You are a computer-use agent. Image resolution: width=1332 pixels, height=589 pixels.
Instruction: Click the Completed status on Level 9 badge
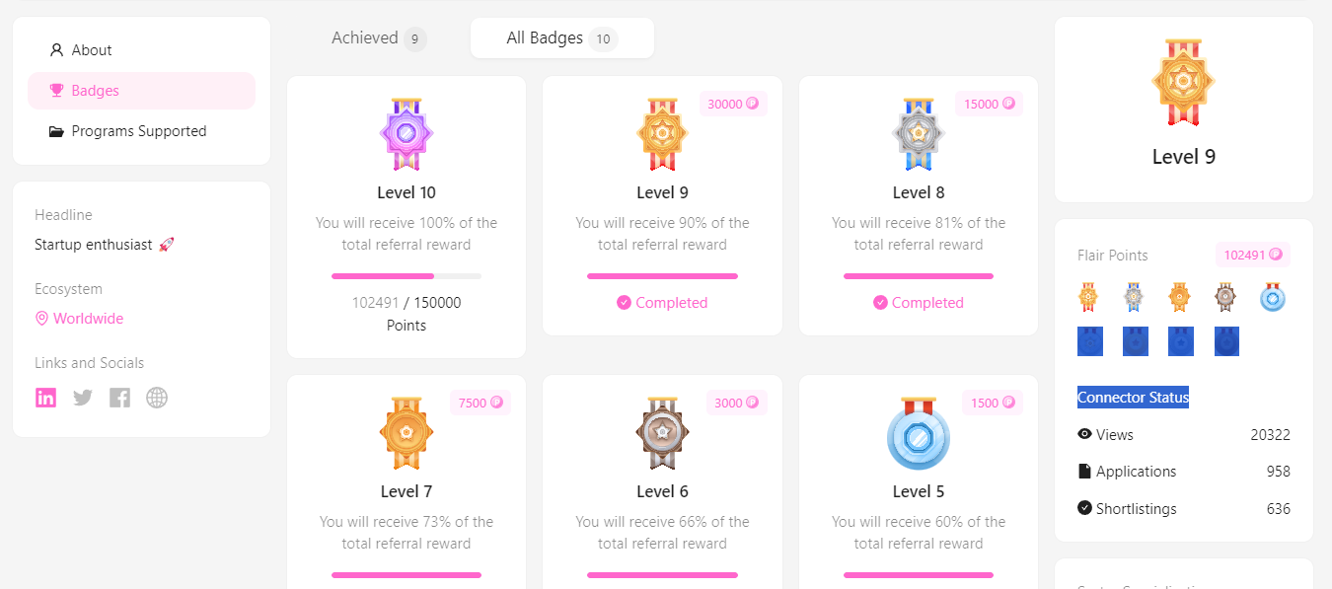pos(662,302)
